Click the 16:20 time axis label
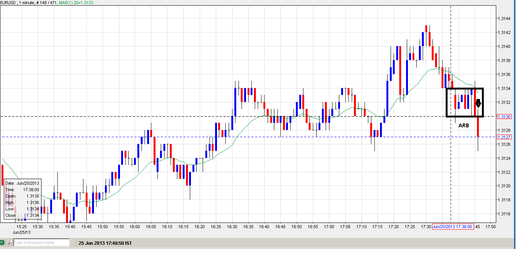 pos(200,227)
